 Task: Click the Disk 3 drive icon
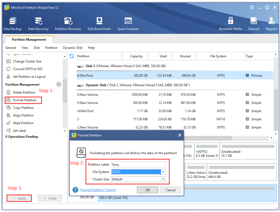coord(81,66)
